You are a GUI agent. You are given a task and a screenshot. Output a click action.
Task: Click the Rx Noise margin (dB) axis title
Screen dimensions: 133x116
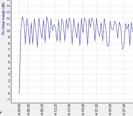[3, 19]
